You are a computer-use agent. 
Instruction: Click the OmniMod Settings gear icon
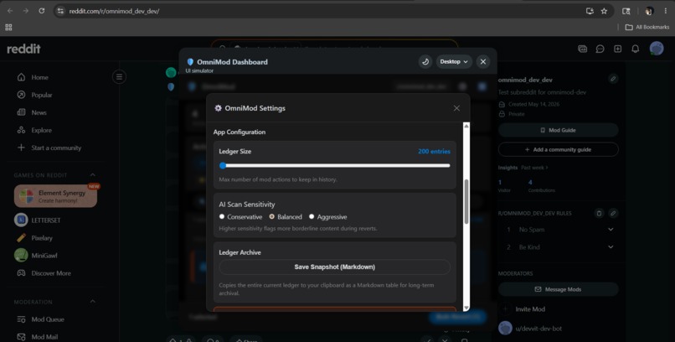[219, 108]
